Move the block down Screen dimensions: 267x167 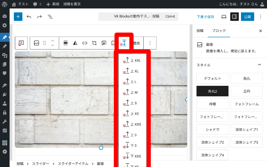point(52,45)
